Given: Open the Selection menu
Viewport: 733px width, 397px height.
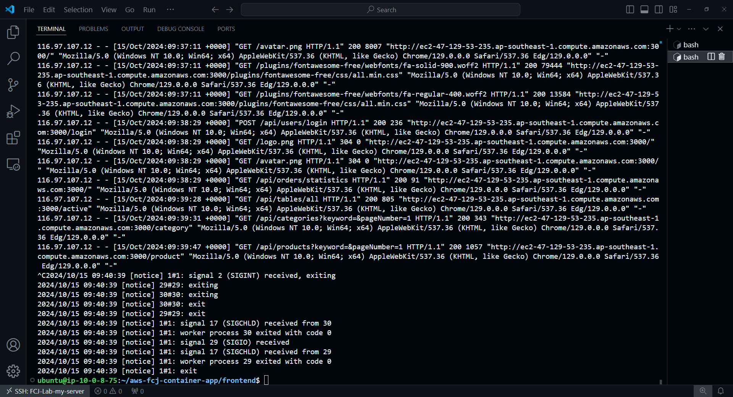Looking at the screenshot, I should [78, 10].
